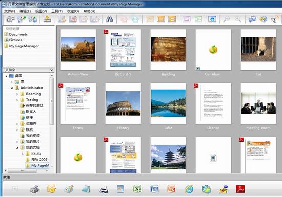Click the folder tree horizontal scrollbar

[x=27, y=170]
